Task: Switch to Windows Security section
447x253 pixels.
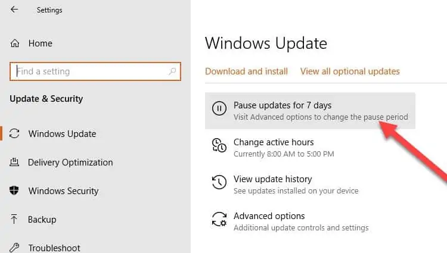Action: coord(63,191)
